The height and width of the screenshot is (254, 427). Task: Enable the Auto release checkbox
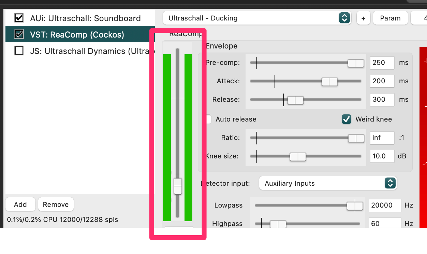[208, 119]
